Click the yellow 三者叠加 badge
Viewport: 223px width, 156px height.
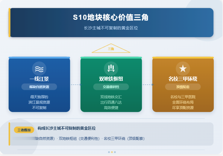(24, 130)
